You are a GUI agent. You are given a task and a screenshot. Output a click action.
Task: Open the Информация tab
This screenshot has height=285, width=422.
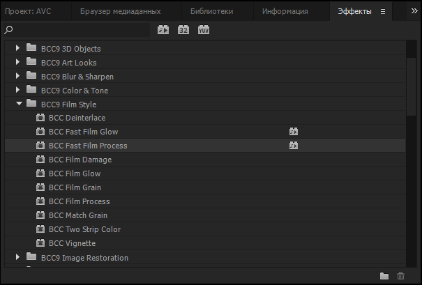coord(285,11)
